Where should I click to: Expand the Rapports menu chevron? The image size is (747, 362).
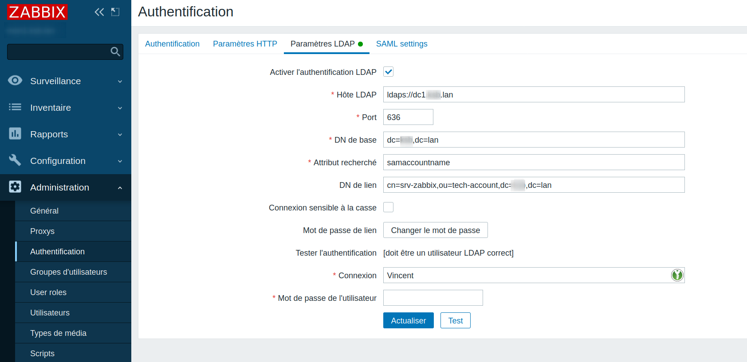coord(120,135)
